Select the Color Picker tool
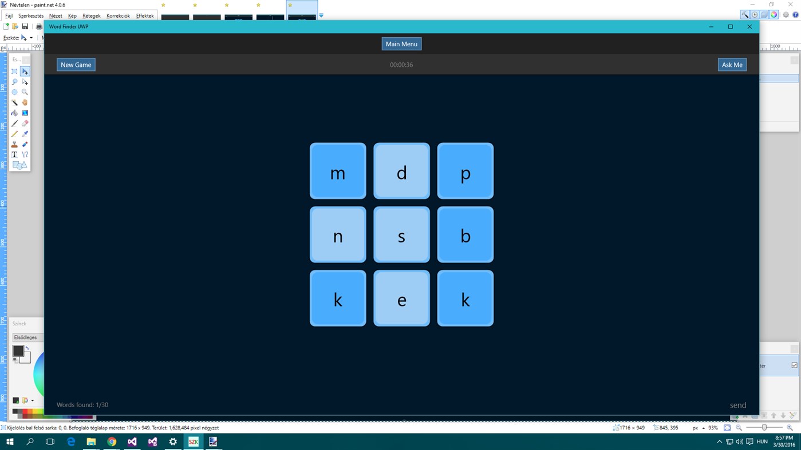Viewport: 801px width, 450px height. (25, 134)
